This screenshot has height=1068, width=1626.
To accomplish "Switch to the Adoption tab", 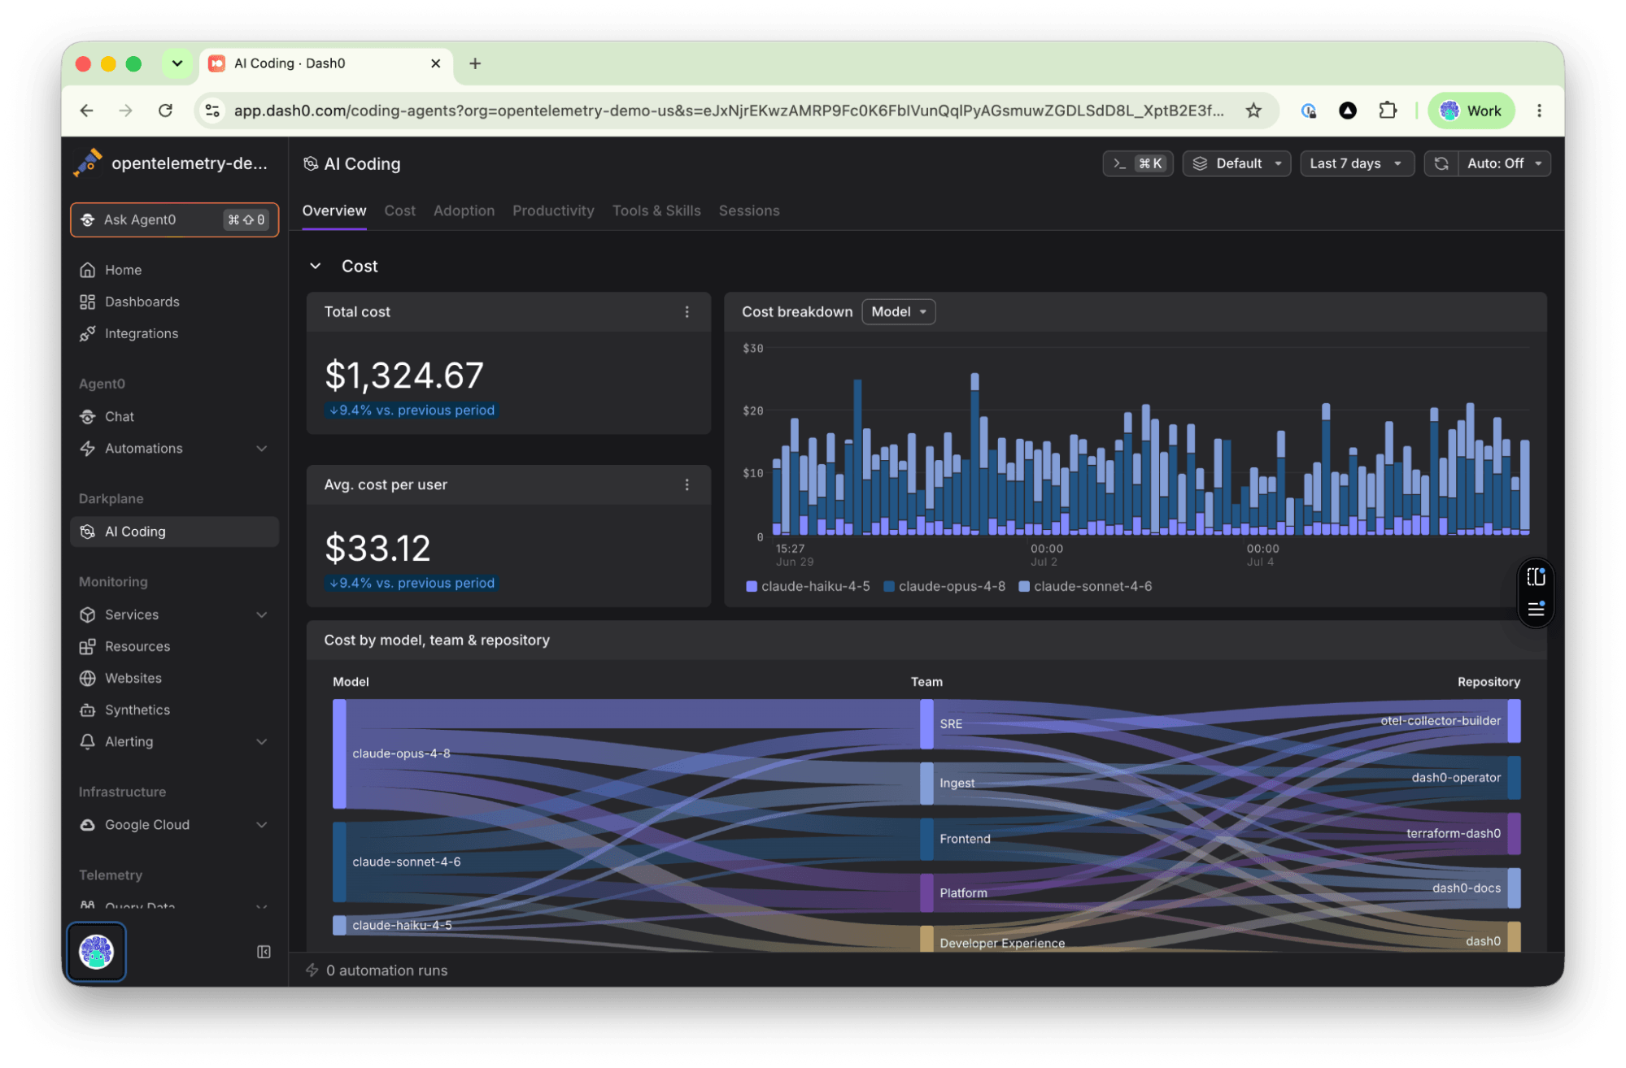I will click(x=464, y=211).
